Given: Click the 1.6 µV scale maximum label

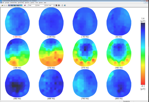Looking at the screenshot, I should pyautogui.click(x=143, y=20).
